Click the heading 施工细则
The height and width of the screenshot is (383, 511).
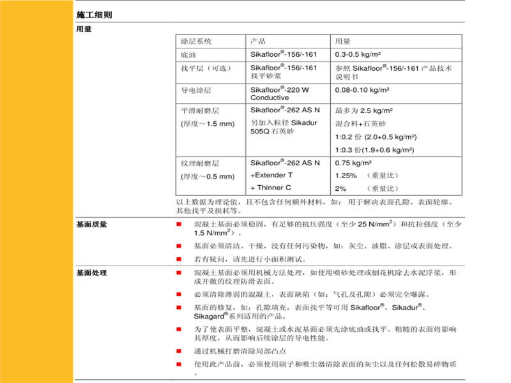(94, 15)
